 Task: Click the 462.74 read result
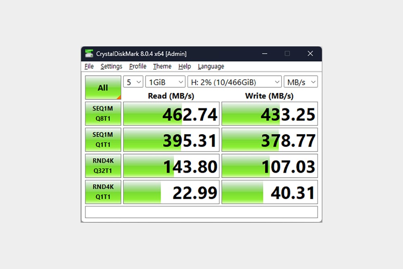point(171,114)
